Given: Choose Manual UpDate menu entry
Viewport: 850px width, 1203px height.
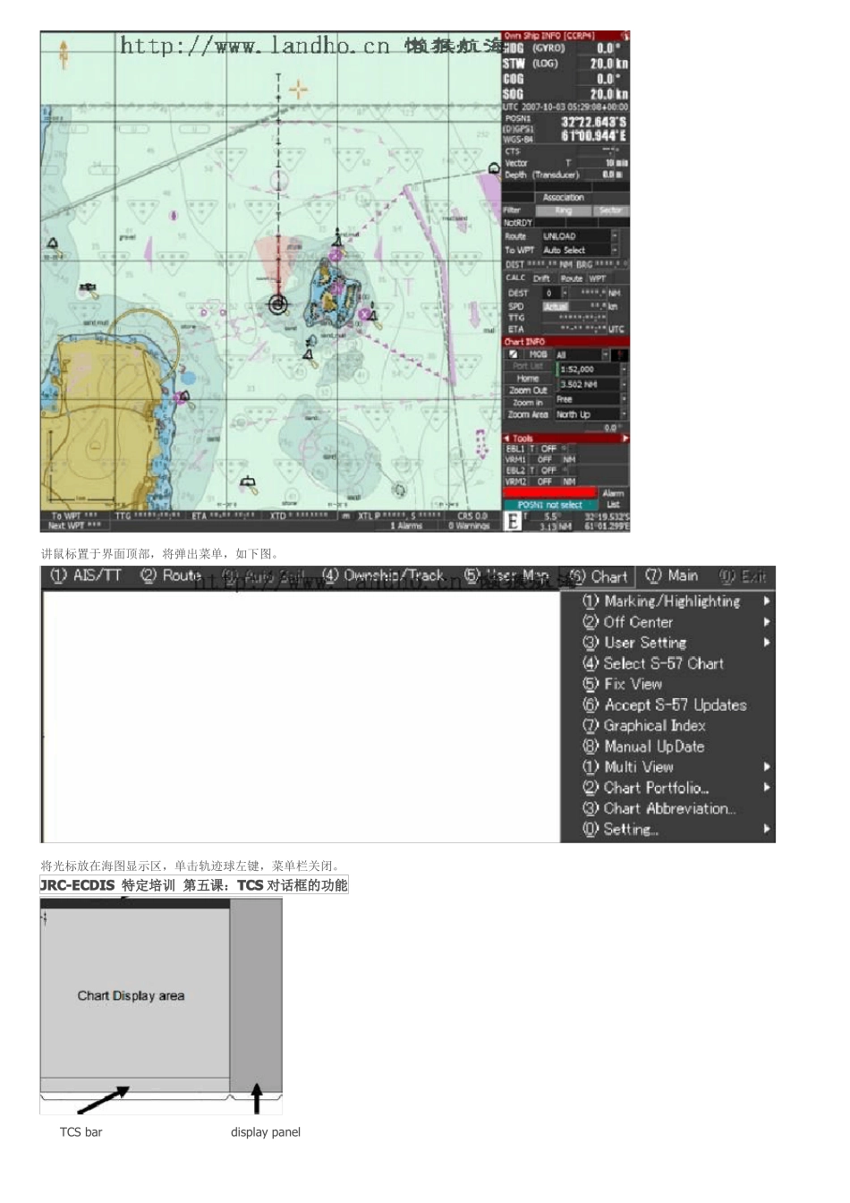Looking at the screenshot, I should coord(643,747).
